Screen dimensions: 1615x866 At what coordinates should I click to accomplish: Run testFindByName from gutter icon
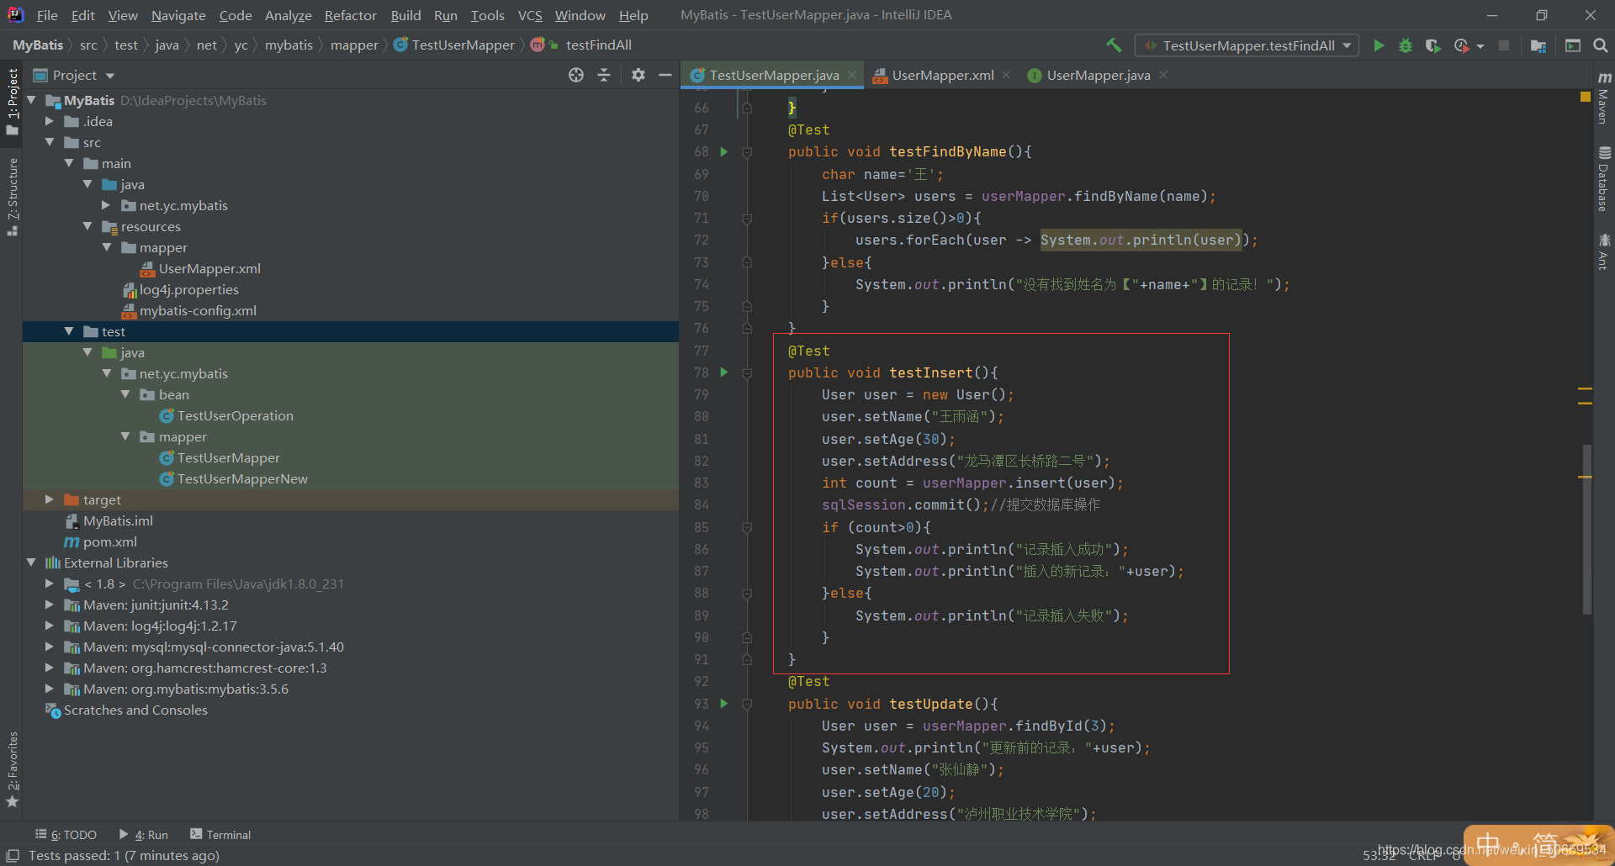(x=723, y=152)
